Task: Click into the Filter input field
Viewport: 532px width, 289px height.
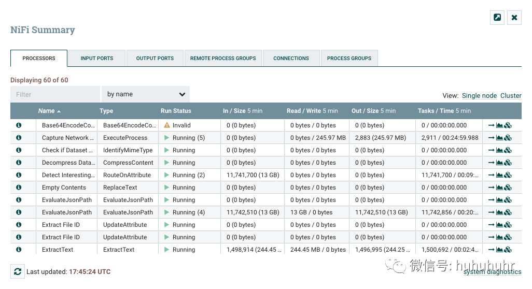Action: point(55,94)
